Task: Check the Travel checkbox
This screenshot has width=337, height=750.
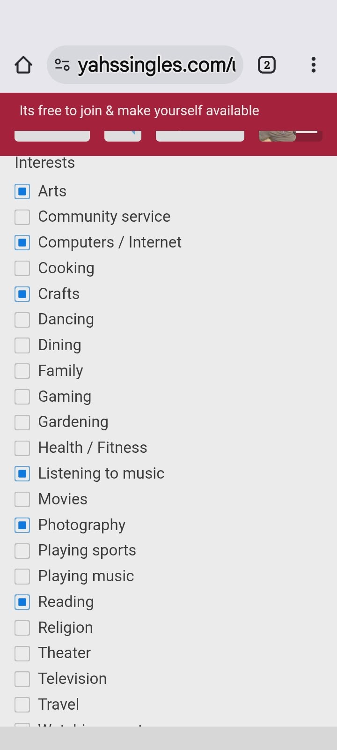Action: [22, 705]
